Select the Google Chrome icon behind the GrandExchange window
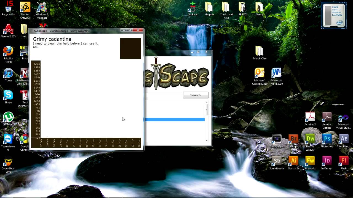Image resolution: width=353 pixels, height=198 pixels. pyautogui.click(x=25, y=142)
